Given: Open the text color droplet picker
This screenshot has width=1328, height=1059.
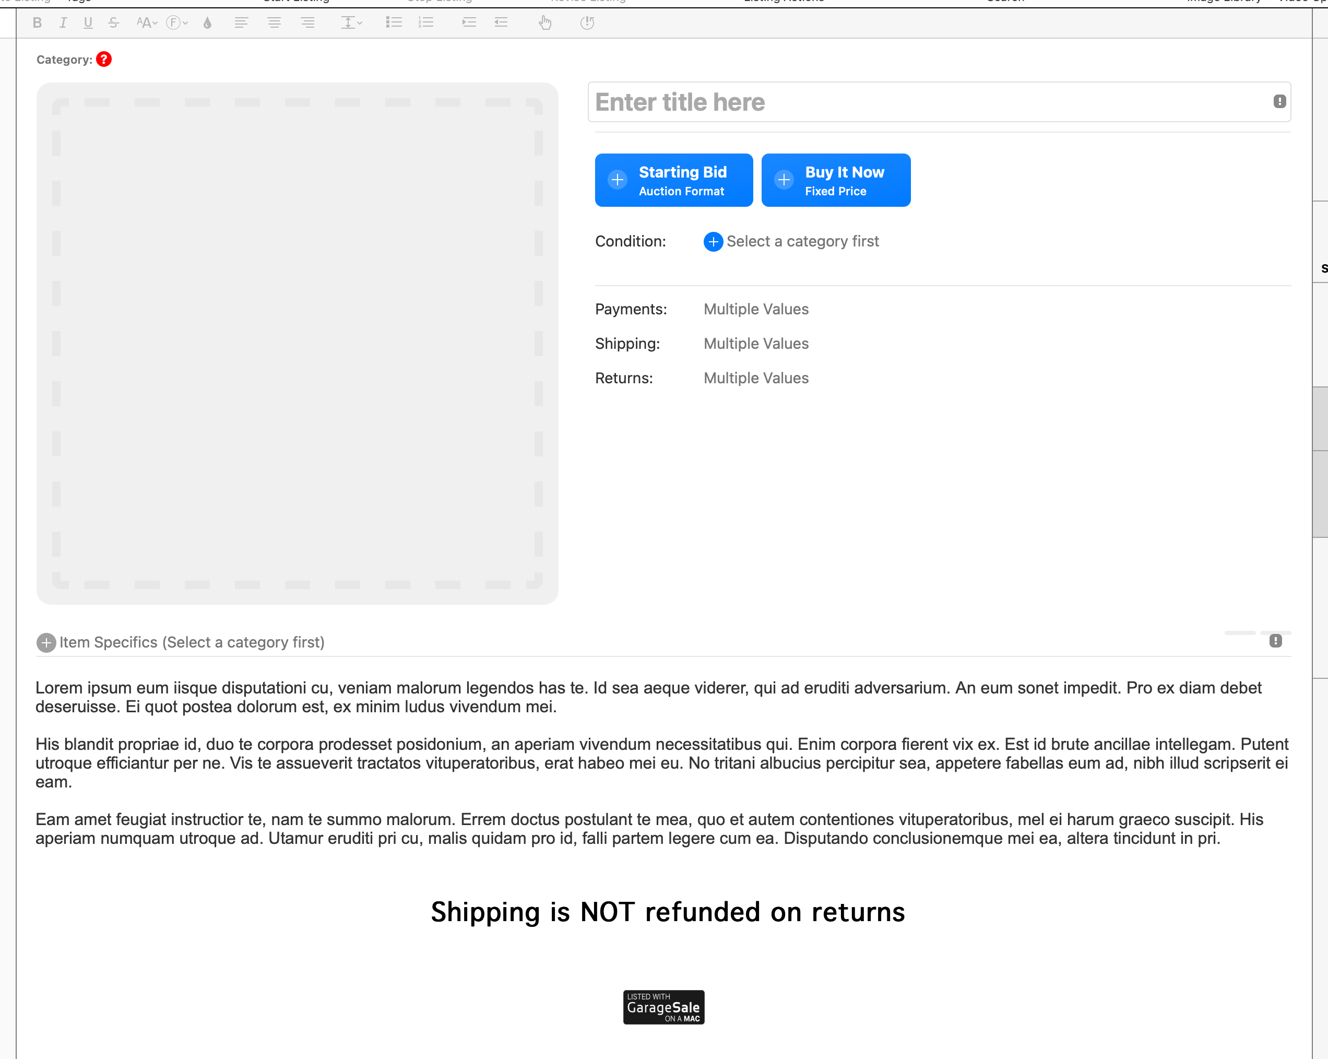Looking at the screenshot, I should point(208,23).
